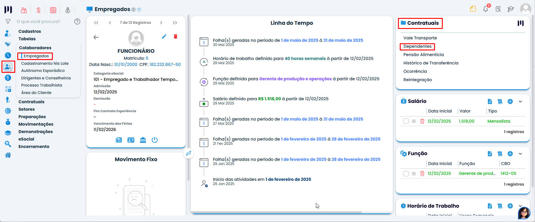Open the Movimentações menu section

click(36, 124)
